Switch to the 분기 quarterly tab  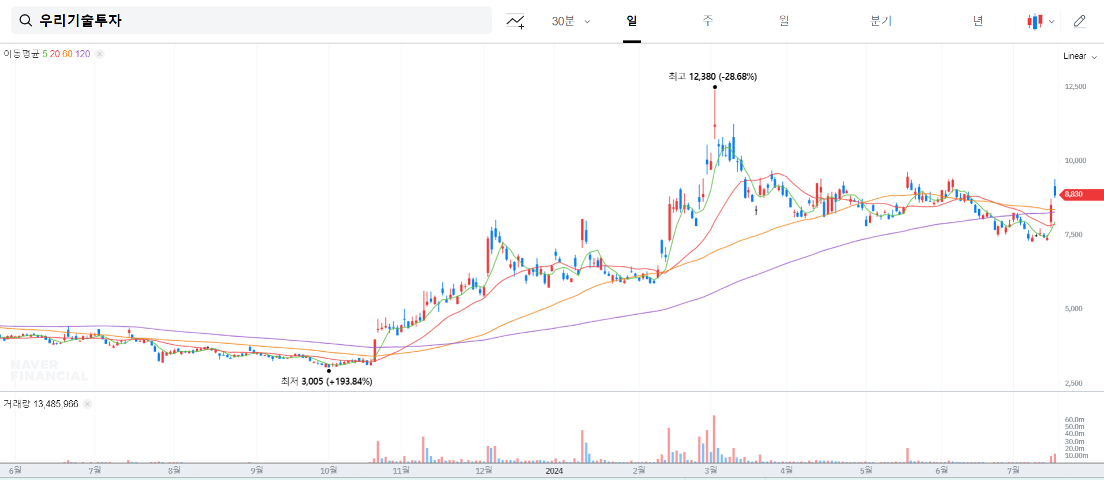coord(881,21)
